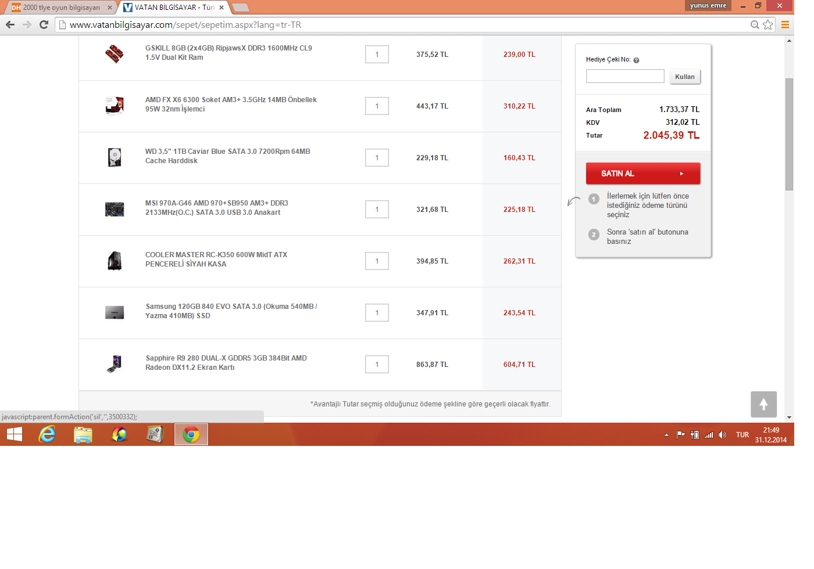814x569 pixels.
Task: Click the Hediye Çeki No input field
Action: click(x=624, y=76)
